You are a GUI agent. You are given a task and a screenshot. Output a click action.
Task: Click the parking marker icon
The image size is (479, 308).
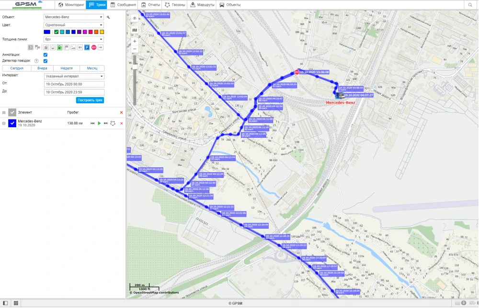click(x=87, y=47)
